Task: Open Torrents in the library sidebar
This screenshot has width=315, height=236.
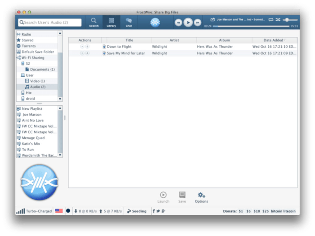Action: click(37, 46)
